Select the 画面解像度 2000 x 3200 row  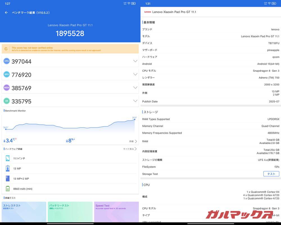pyautogui.click(x=210, y=84)
